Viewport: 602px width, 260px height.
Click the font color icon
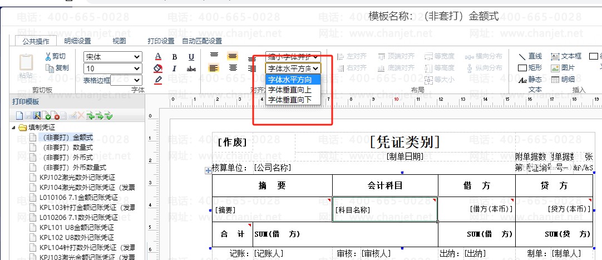(158, 57)
